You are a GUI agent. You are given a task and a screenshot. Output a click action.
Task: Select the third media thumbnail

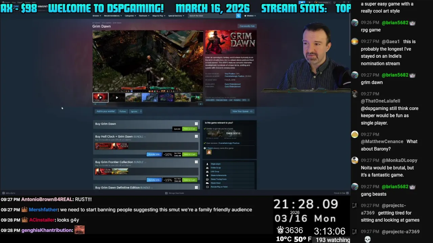pyautogui.click(x=133, y=98)
